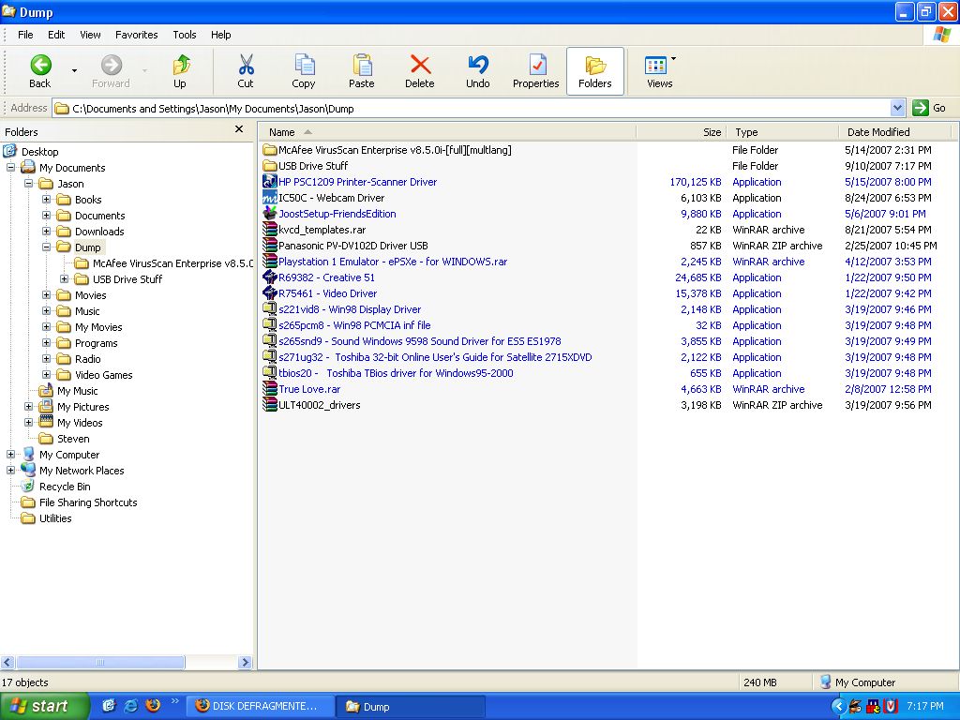Collapse the My Documents tree node

pos(10,167)
